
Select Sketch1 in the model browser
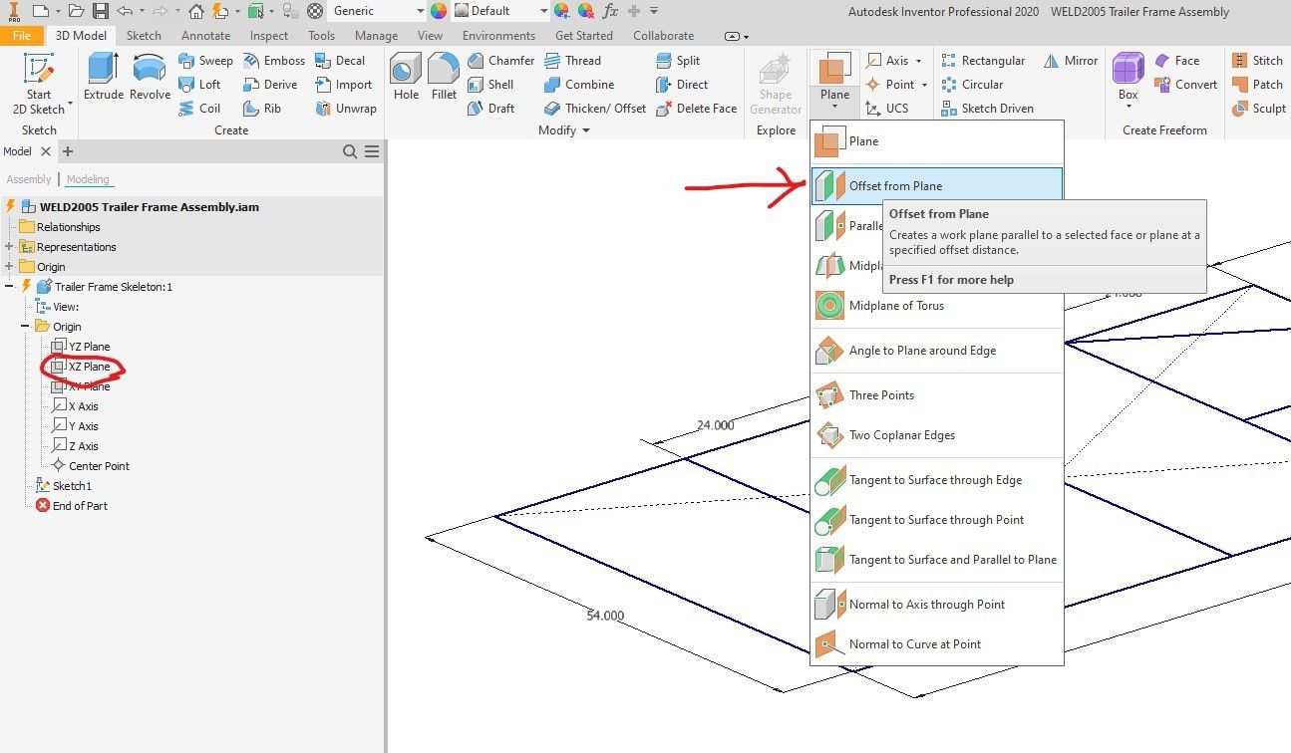[x=63, y=486]
